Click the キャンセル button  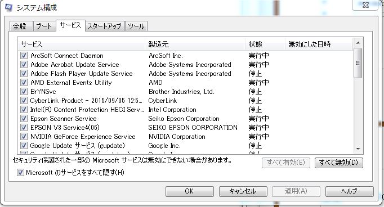pyautogui.click(x=243, y=191)
